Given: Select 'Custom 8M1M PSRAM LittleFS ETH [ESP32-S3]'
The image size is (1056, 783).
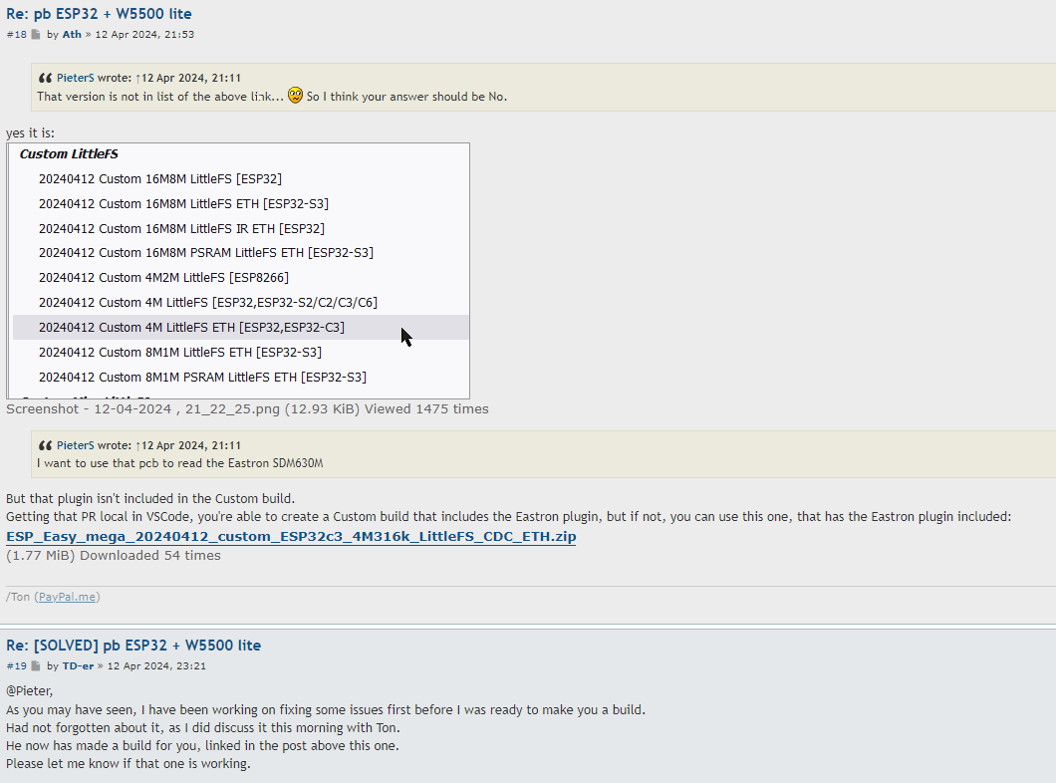Looking at the screenshot, I should pyautogui.click(x=202, y=377).
